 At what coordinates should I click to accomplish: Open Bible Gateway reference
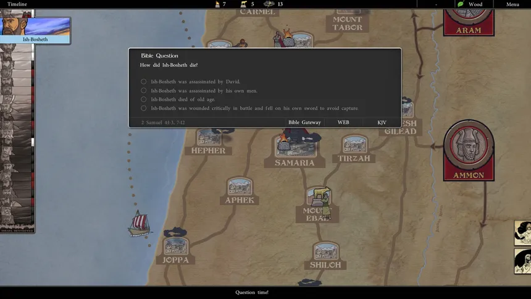point(304,122)
